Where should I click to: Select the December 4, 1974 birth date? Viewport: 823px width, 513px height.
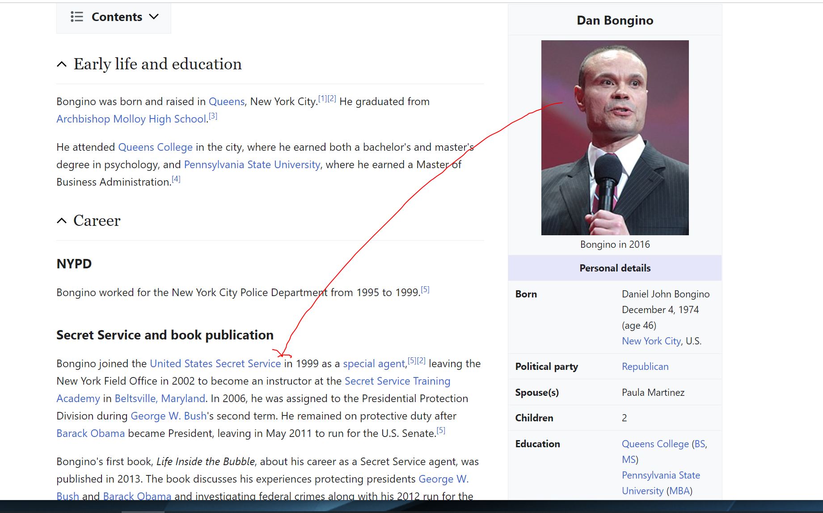(x=660, y=310)
